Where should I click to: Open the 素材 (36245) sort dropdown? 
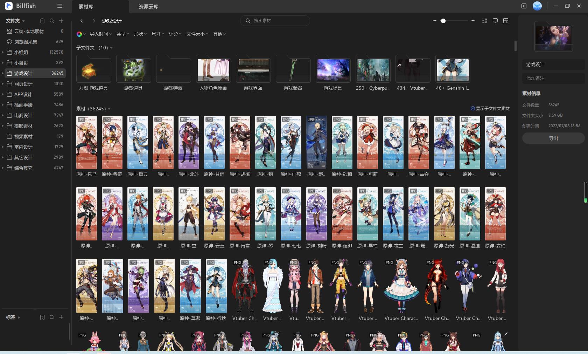point(109,109)
